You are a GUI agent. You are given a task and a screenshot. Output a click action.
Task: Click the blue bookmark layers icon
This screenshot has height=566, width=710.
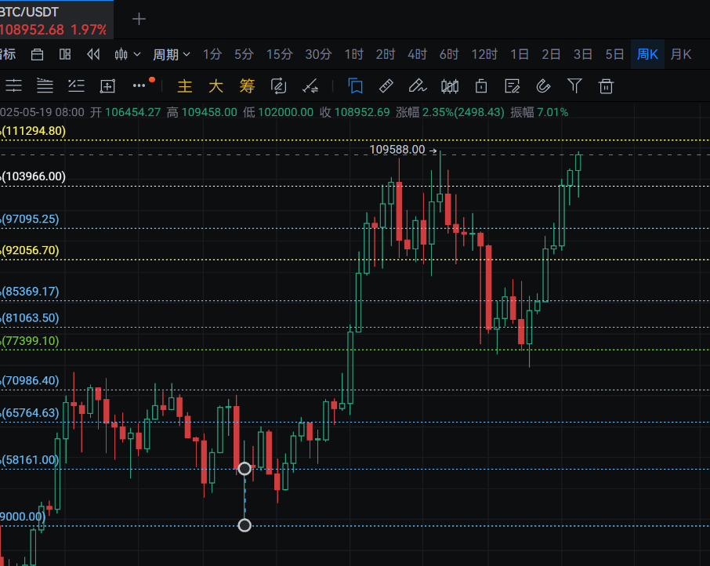click(x=356, y=85)
